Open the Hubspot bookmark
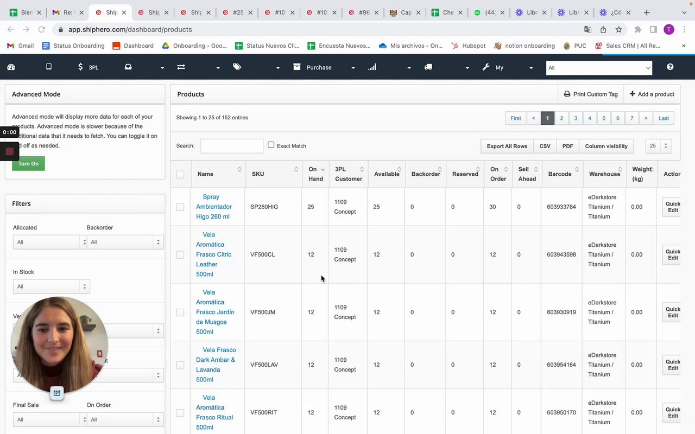 [468, 46]
